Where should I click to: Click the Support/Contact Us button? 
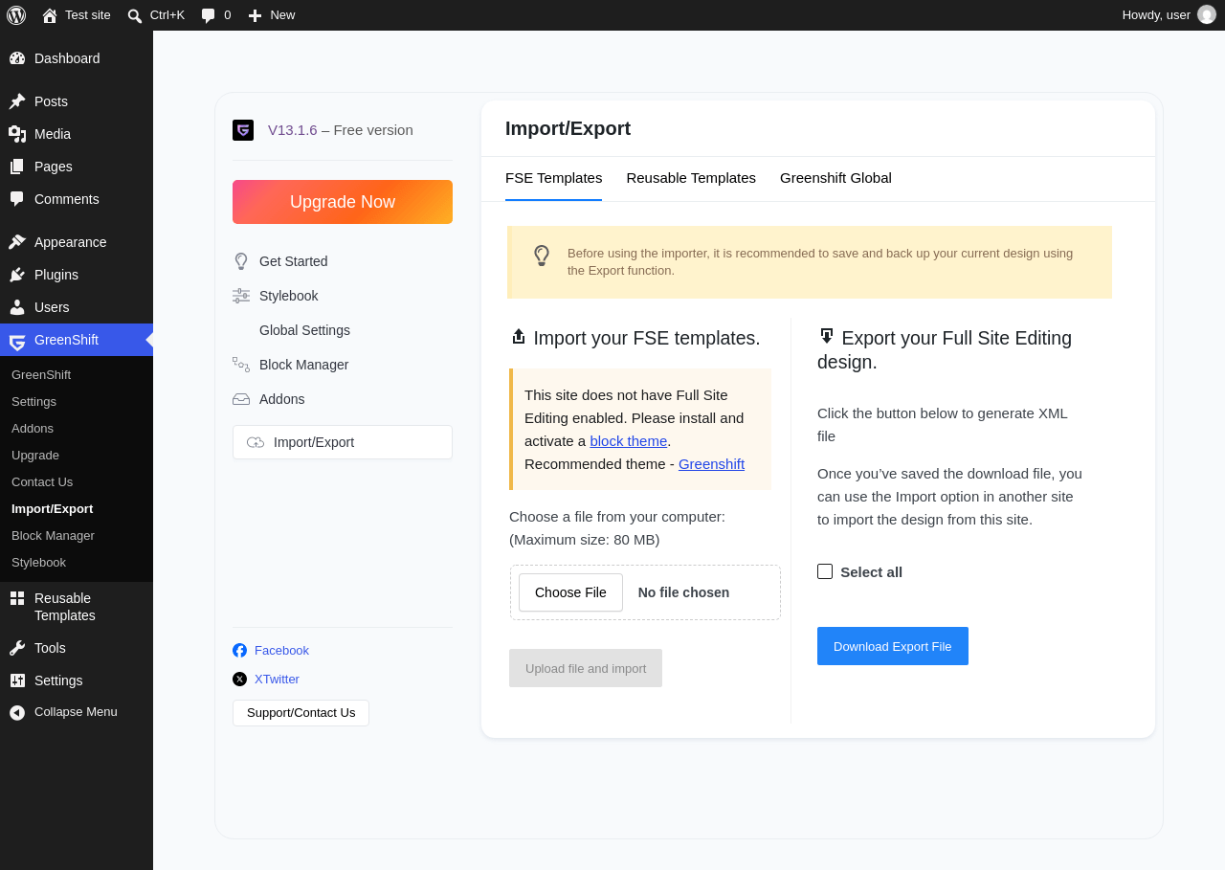pyautogui.click(x=301, y=713)
